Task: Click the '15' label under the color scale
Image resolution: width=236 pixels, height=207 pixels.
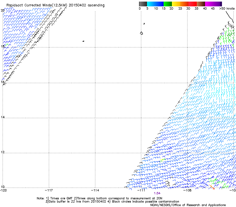Action: (164, 9)
